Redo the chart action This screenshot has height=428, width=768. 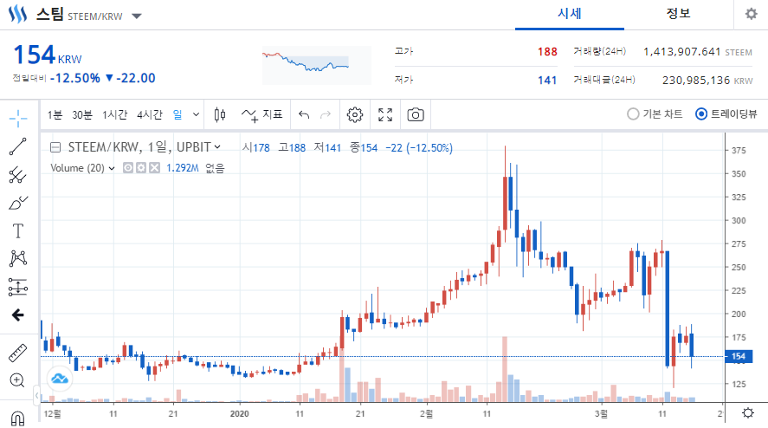pyautogui.click(x=326, y=114)
